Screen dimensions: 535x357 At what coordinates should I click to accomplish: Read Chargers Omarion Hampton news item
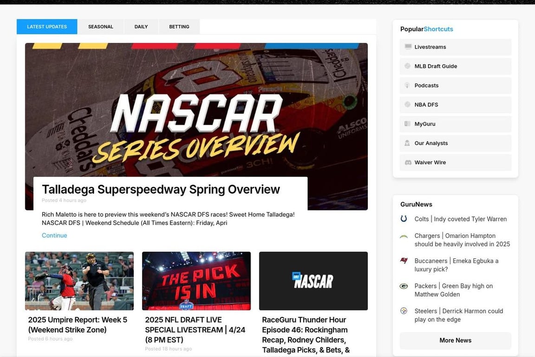point(463,240)
